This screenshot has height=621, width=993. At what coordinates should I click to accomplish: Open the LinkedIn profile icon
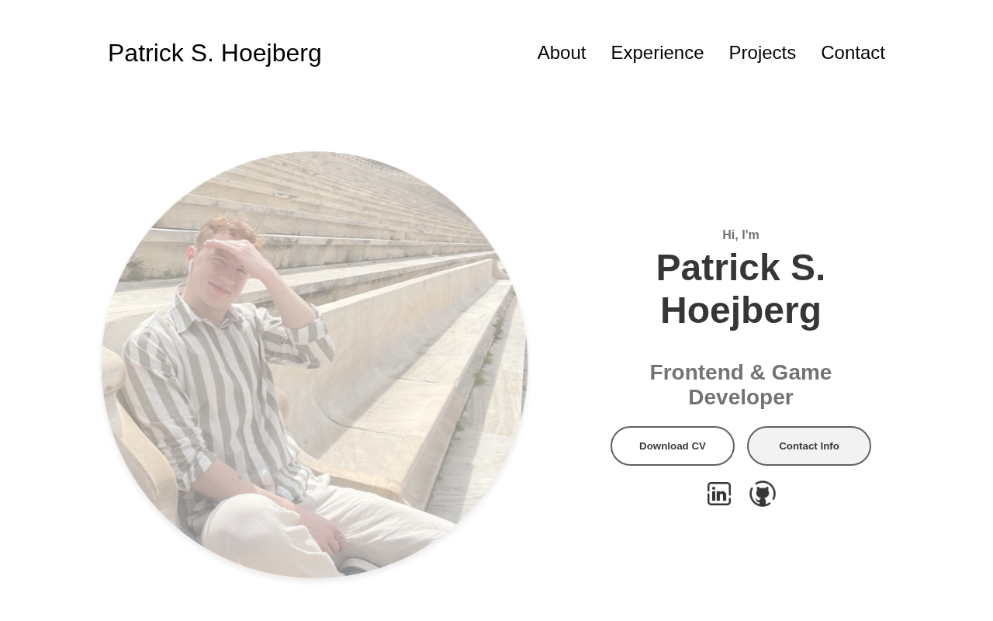[719, 494]
